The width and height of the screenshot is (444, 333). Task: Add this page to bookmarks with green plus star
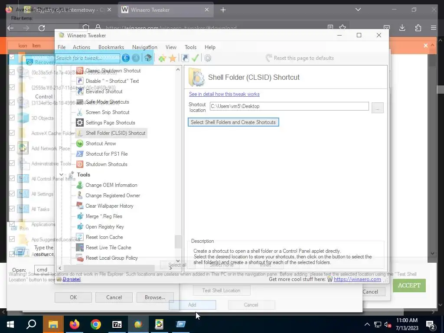click(162, 59)
